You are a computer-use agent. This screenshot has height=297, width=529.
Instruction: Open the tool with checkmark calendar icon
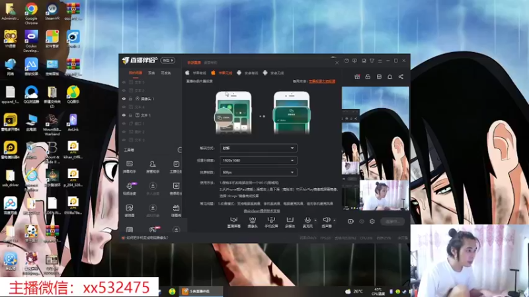(x=176, y=167)
